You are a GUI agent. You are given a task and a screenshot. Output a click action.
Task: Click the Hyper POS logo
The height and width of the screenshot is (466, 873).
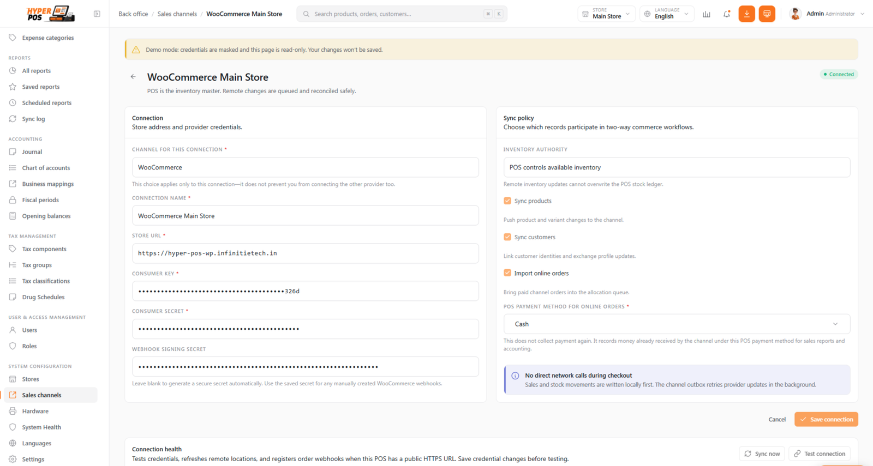click(51, 14)
